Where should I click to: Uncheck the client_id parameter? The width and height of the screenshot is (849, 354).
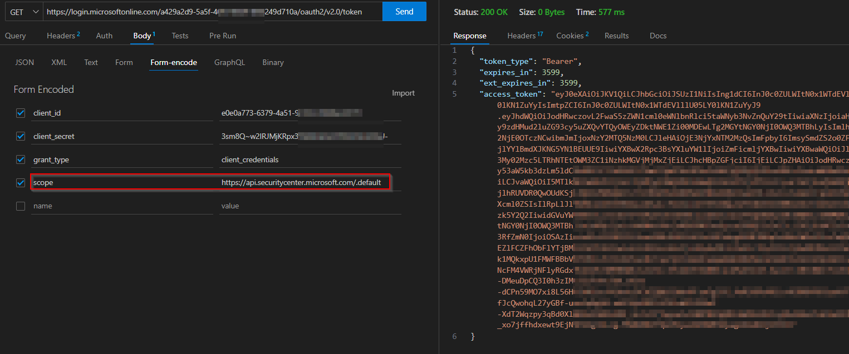click(21, 113)
